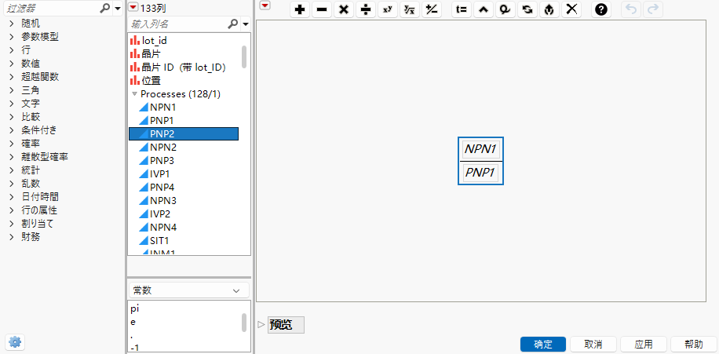
Task: Expand the 確率 function category
Action: [x=12, y=144]
